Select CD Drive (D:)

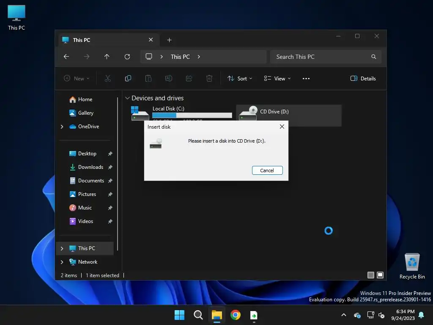pyautogui.click(x=289, y=116)
